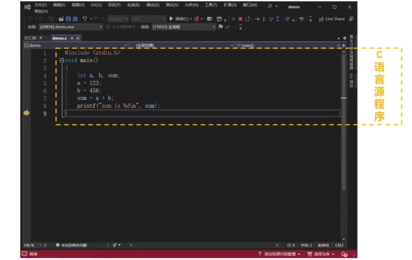
Task: Click the notifications bell in status bar
Action: coord(344,254)
